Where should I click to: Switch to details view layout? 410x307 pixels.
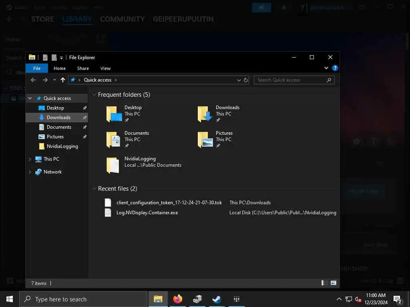coord(324,283)
